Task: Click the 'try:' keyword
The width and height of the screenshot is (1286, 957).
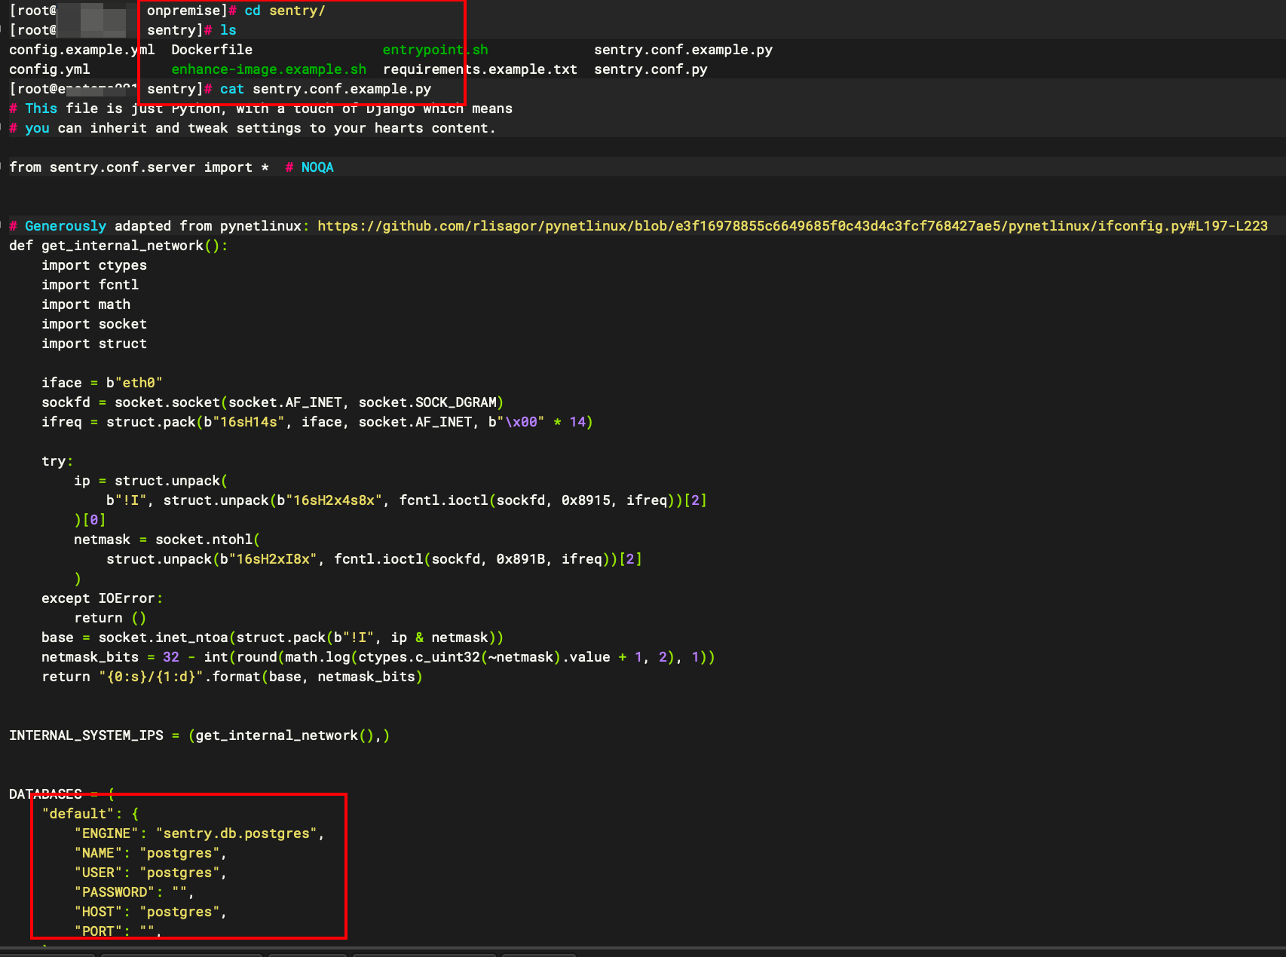Action: [x=57, y=461]
